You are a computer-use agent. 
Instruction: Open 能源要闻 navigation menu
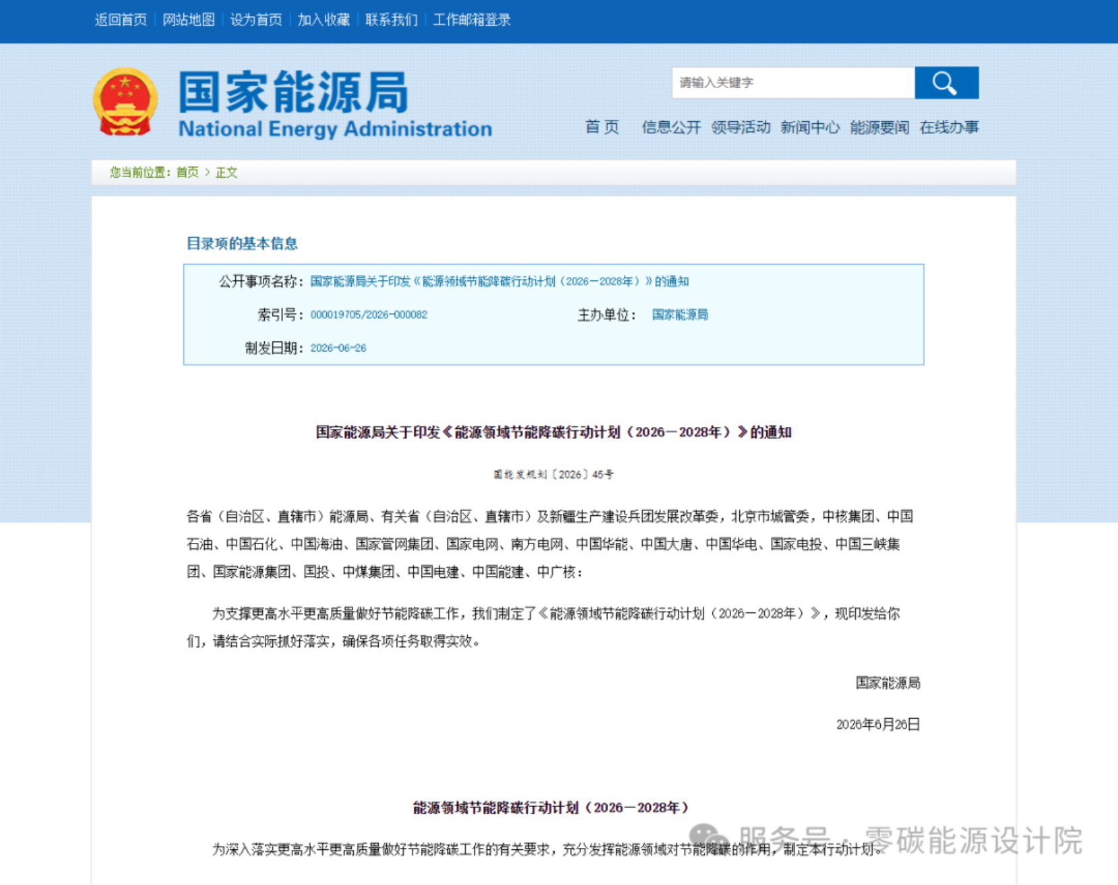point(879,127)
